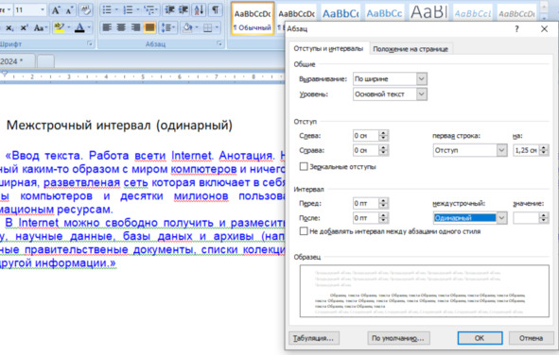559x355 pixels.
Task: Increase the paragraph indent
Action: 183,10
